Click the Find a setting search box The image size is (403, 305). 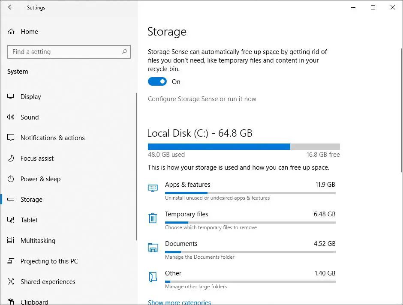(x=64, y=52)
